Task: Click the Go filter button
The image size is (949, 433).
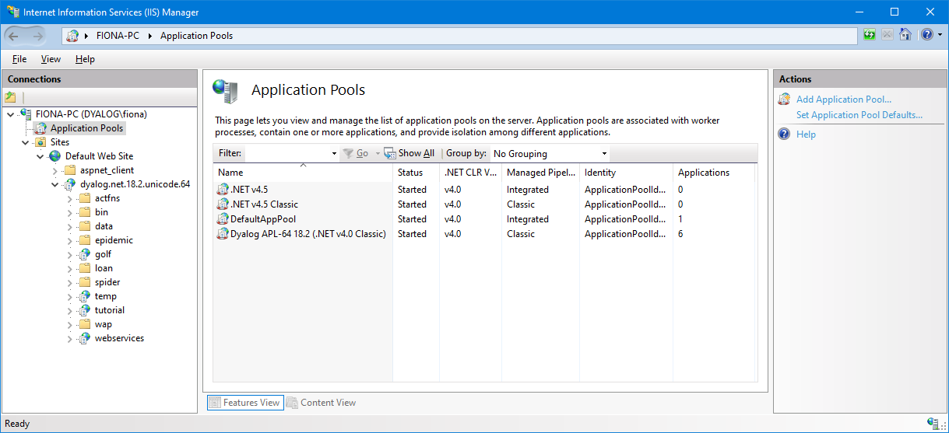Action: pos(356,154)
